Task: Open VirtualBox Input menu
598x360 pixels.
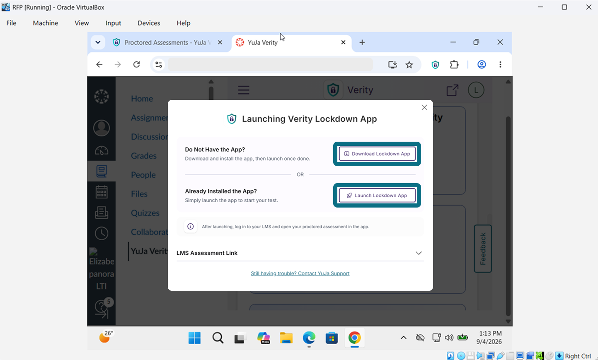Action: (113, 23)
